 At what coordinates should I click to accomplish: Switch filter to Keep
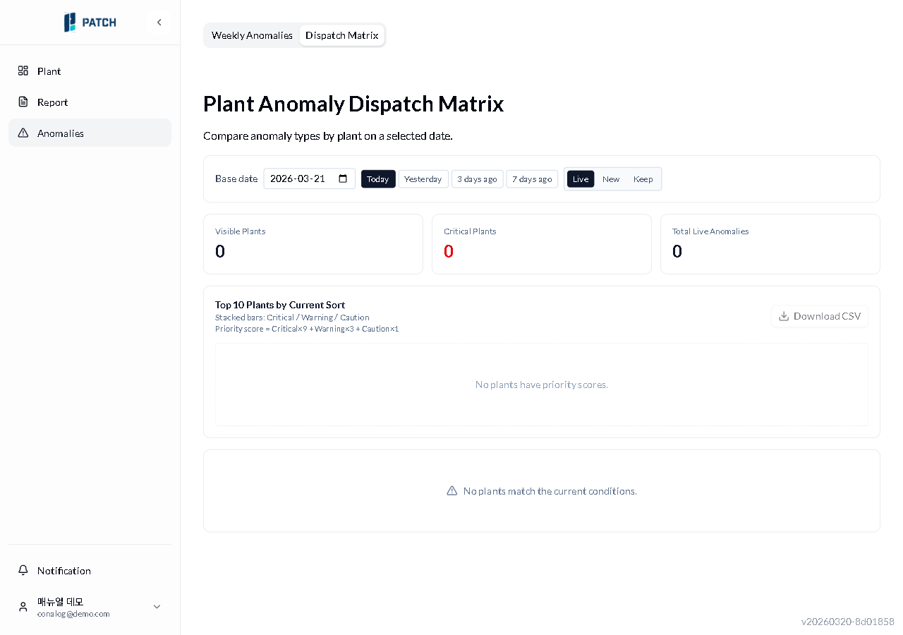(643, 179)
